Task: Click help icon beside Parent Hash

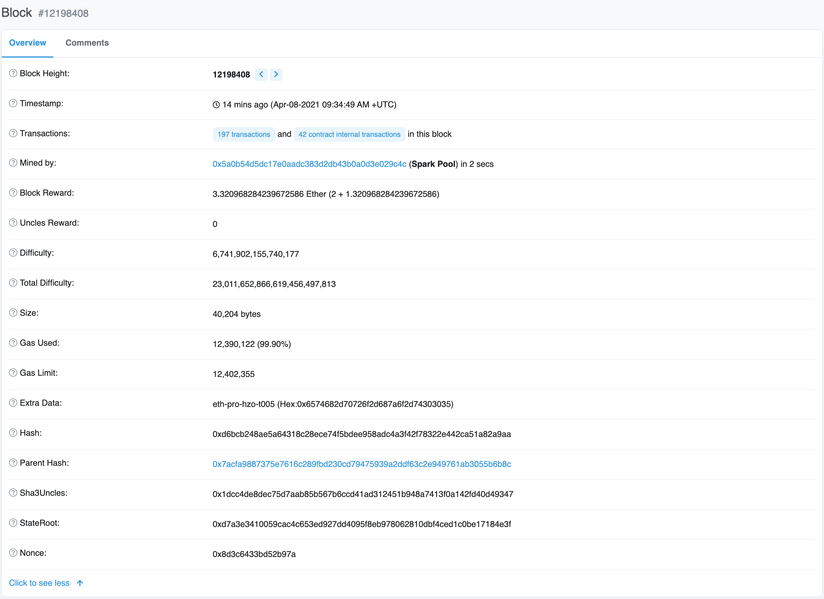Action: pos(13,463)
